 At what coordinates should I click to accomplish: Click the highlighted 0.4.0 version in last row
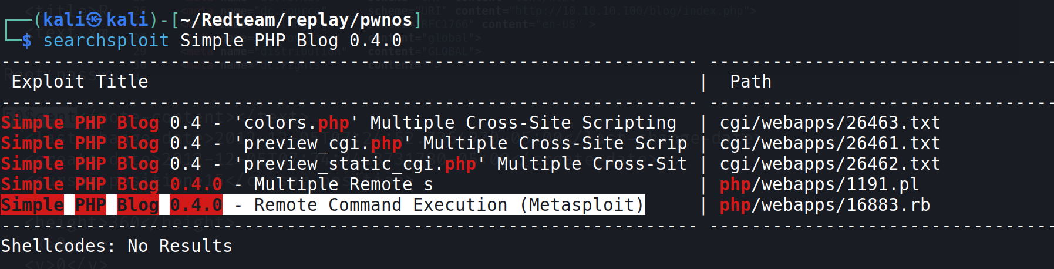[196, 205]
